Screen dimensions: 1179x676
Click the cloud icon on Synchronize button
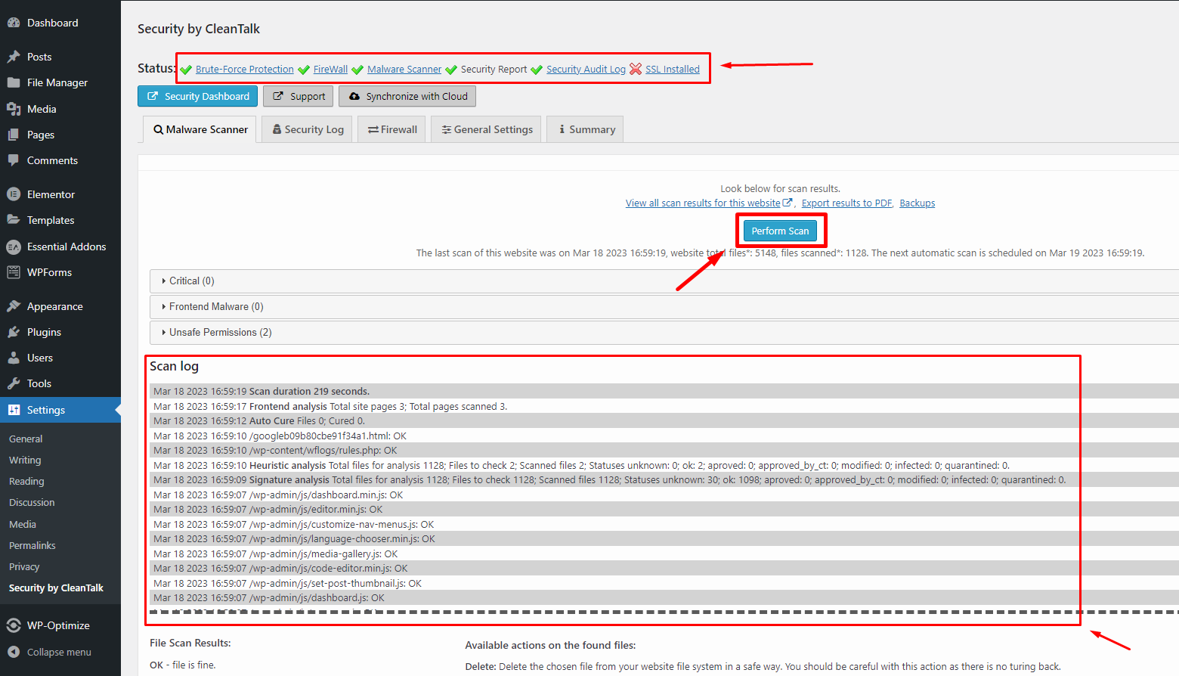pyautogui.click(x=354, y=97)
